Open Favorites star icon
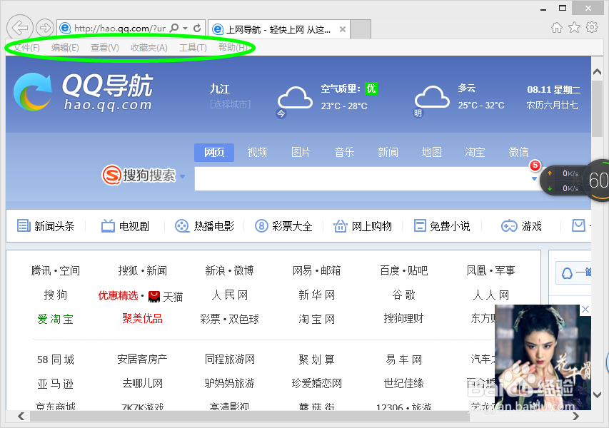 [575, 28]
